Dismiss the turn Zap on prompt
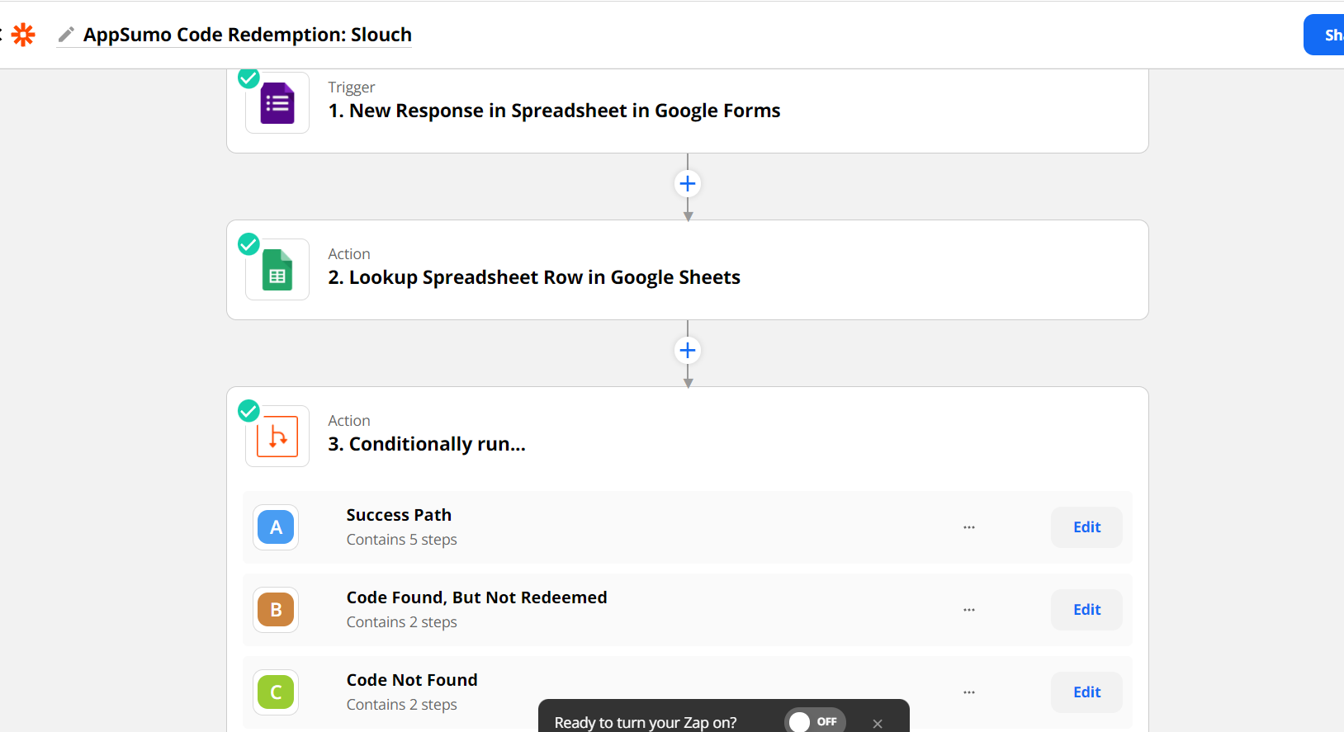The height and width of the screenshot is (732, 1344). [x=878, y=724]
